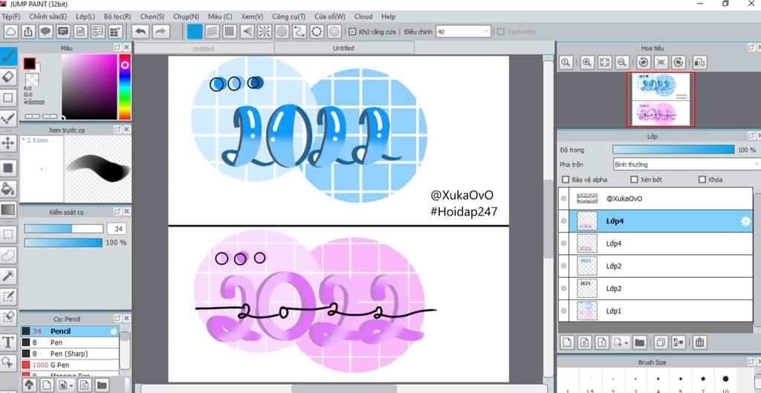
Task: Select the Magic Wand tool
Action: click(8, 276)
